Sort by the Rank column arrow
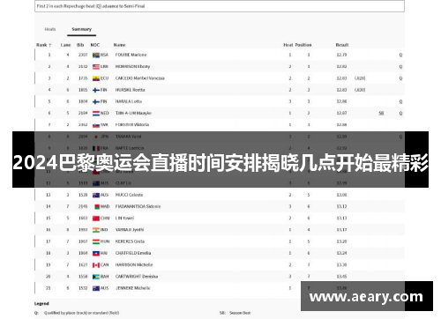 coord(50,45)
